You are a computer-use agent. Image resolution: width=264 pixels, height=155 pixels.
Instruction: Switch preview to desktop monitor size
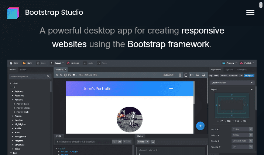tap(203, 75)
